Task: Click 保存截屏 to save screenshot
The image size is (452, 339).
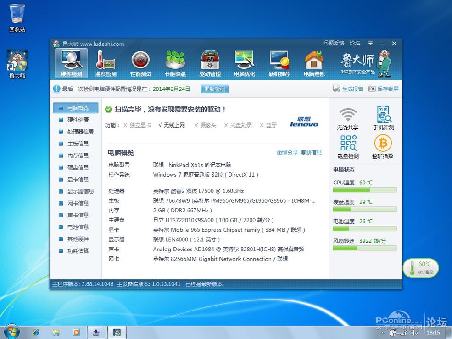Action: point(383,89)
